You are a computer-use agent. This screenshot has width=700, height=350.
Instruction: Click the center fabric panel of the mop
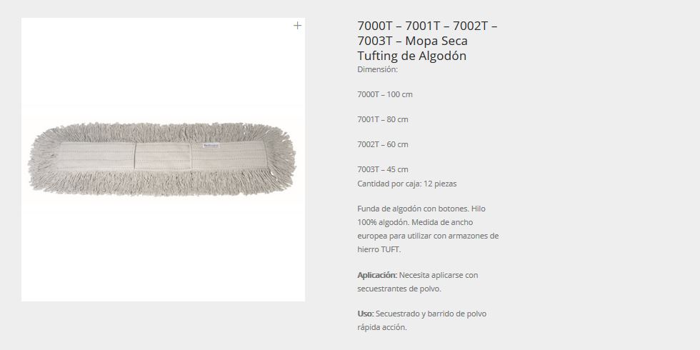pos(163,156)
